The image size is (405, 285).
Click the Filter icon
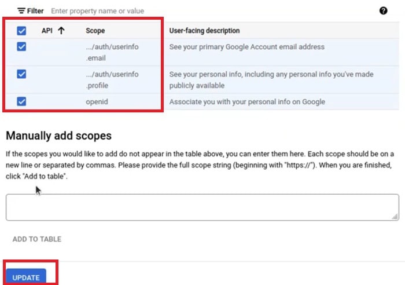pos(21,11)
